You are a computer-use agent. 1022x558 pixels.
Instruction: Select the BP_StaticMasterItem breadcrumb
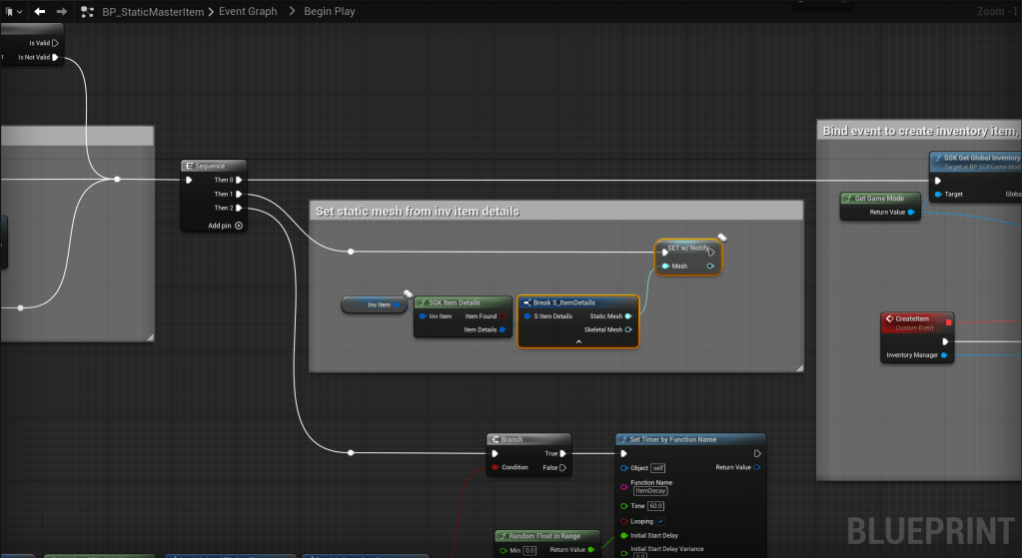tap(153, 12)
